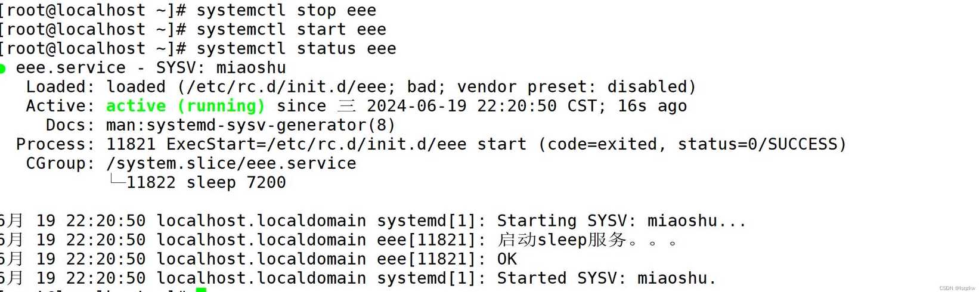Screen dimensions: 979x292
Task: Click the 'OK' log output line
Action: click(507, 259)
